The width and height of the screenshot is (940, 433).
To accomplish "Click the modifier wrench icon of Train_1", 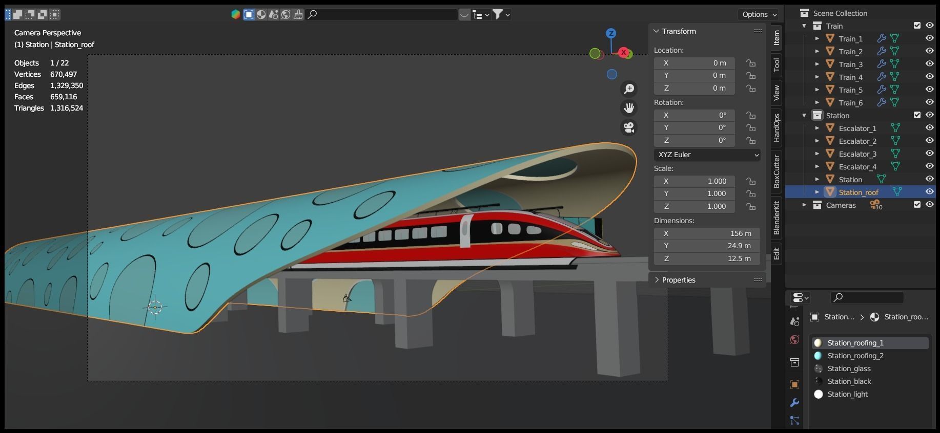I will click(x=882, y=38).
